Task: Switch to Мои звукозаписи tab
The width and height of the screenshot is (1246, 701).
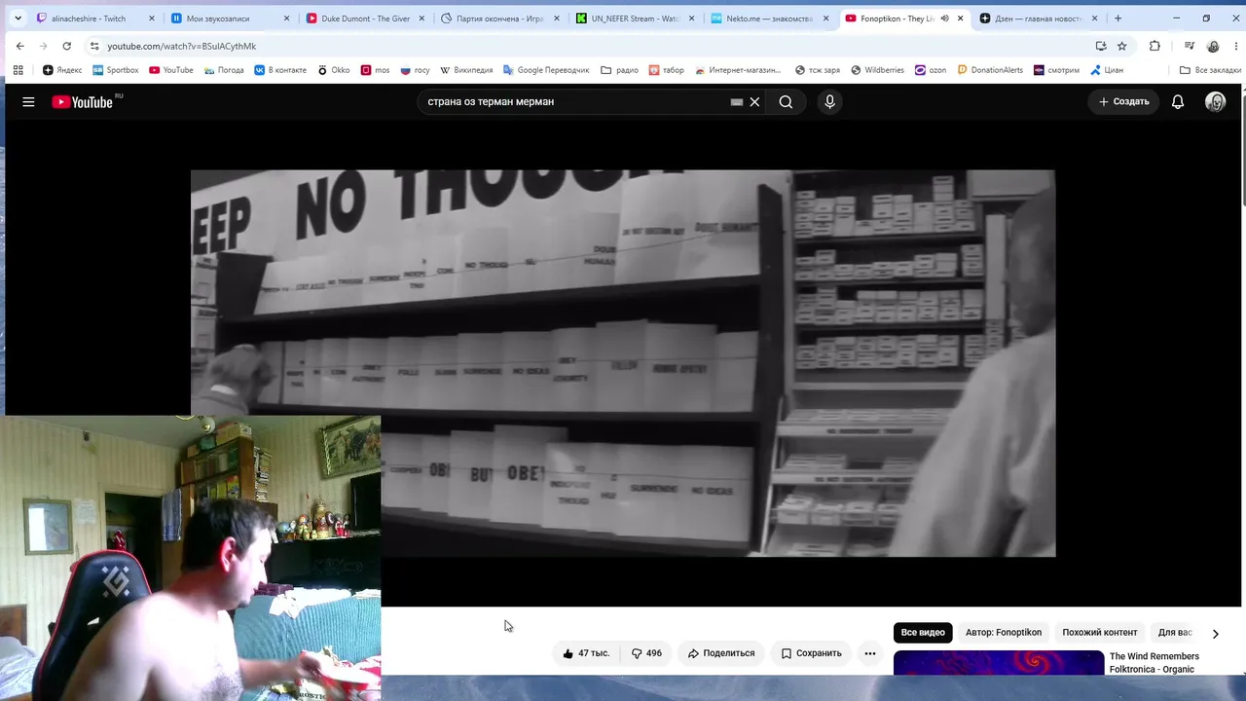Action: (x=230, y=18)
